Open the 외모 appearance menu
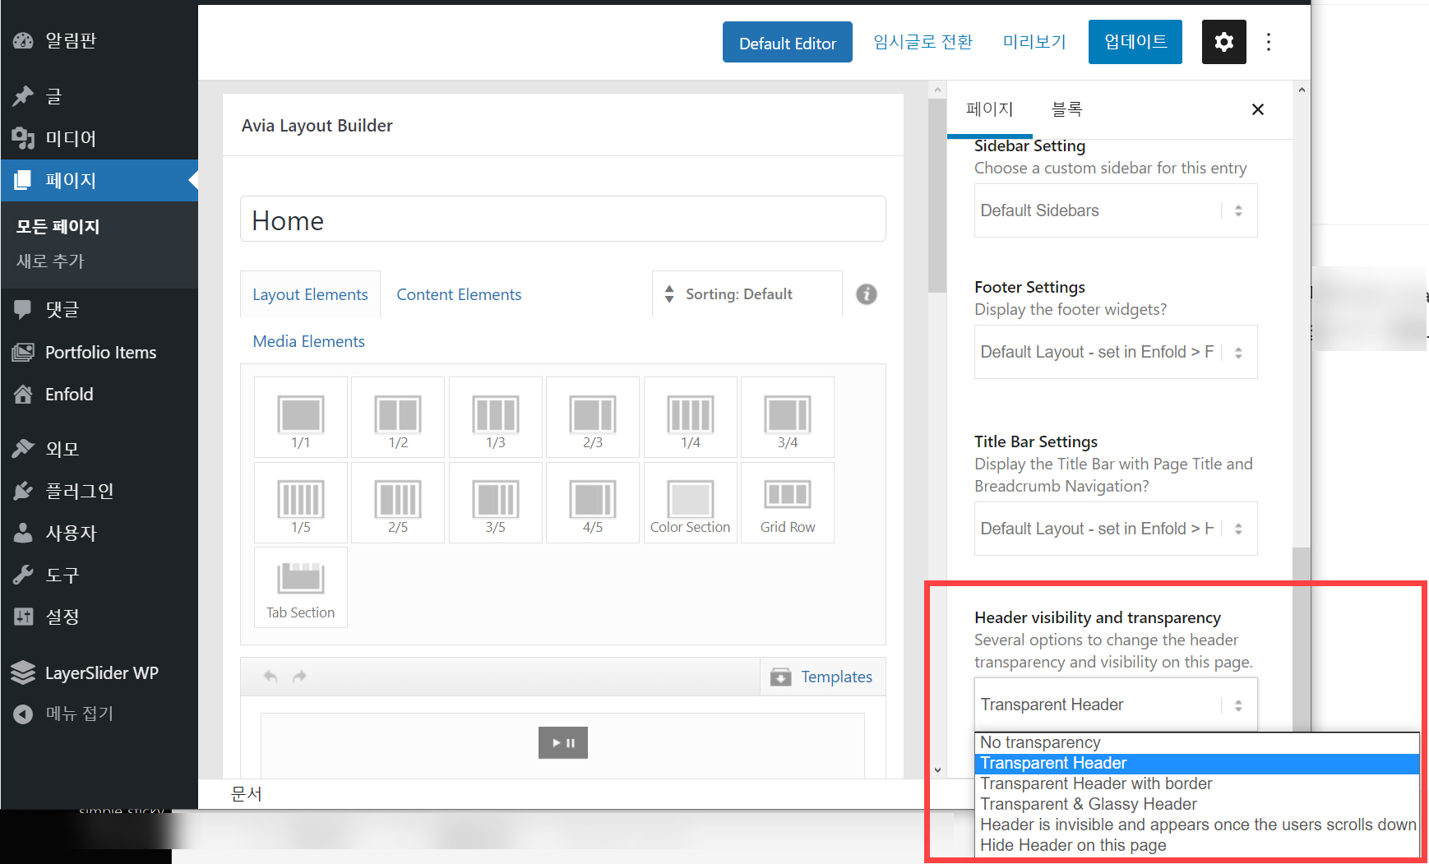 99,449
